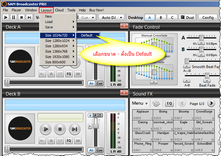This screenshot has width=221, height=156.
Task: Toggle Deck A Air output
Action: click(92, 84)
